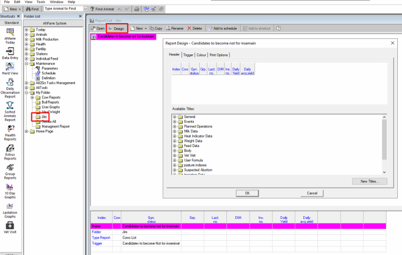This screenshot has height=255, width=402.
Task: Open the Herd View shortcut
Action: click(x=10, y=68)
